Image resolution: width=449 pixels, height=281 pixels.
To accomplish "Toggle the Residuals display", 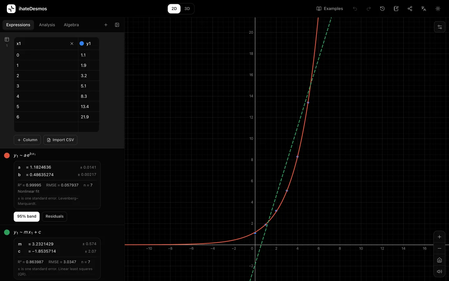I will click(x=55, y=216).
